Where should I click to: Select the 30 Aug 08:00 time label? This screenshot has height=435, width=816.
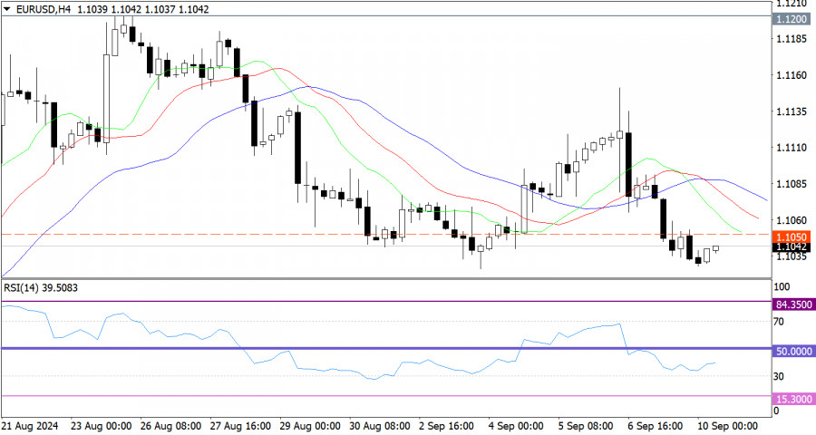(380, 426)
